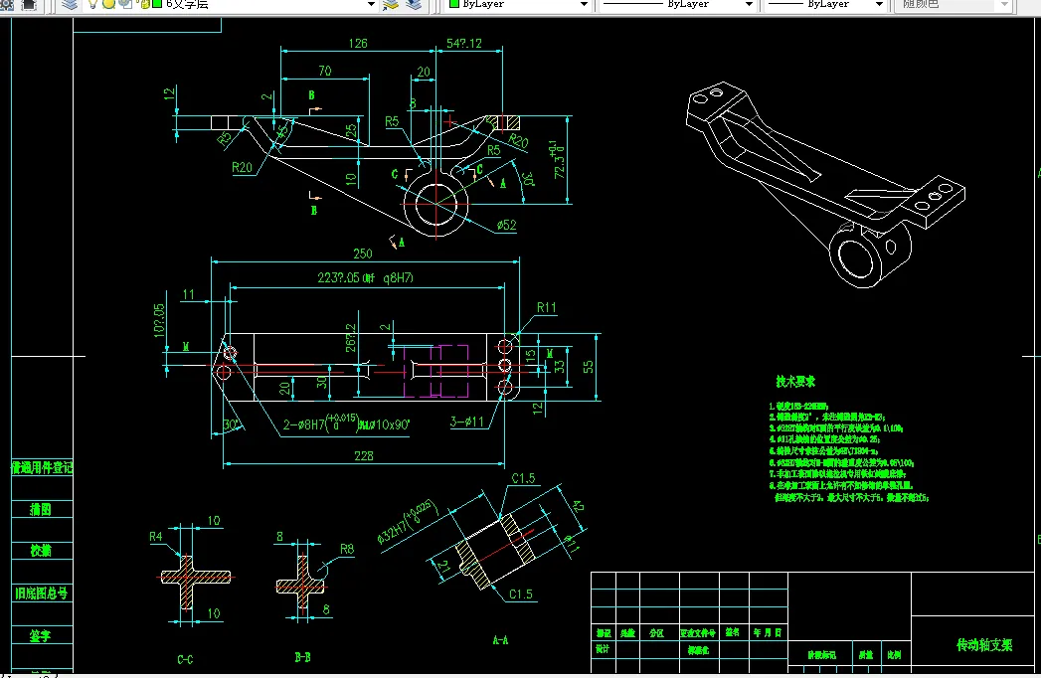This screenshot has width=1041, height=678.
Task: Select the R11 radius label
Action: pos(547,307)
